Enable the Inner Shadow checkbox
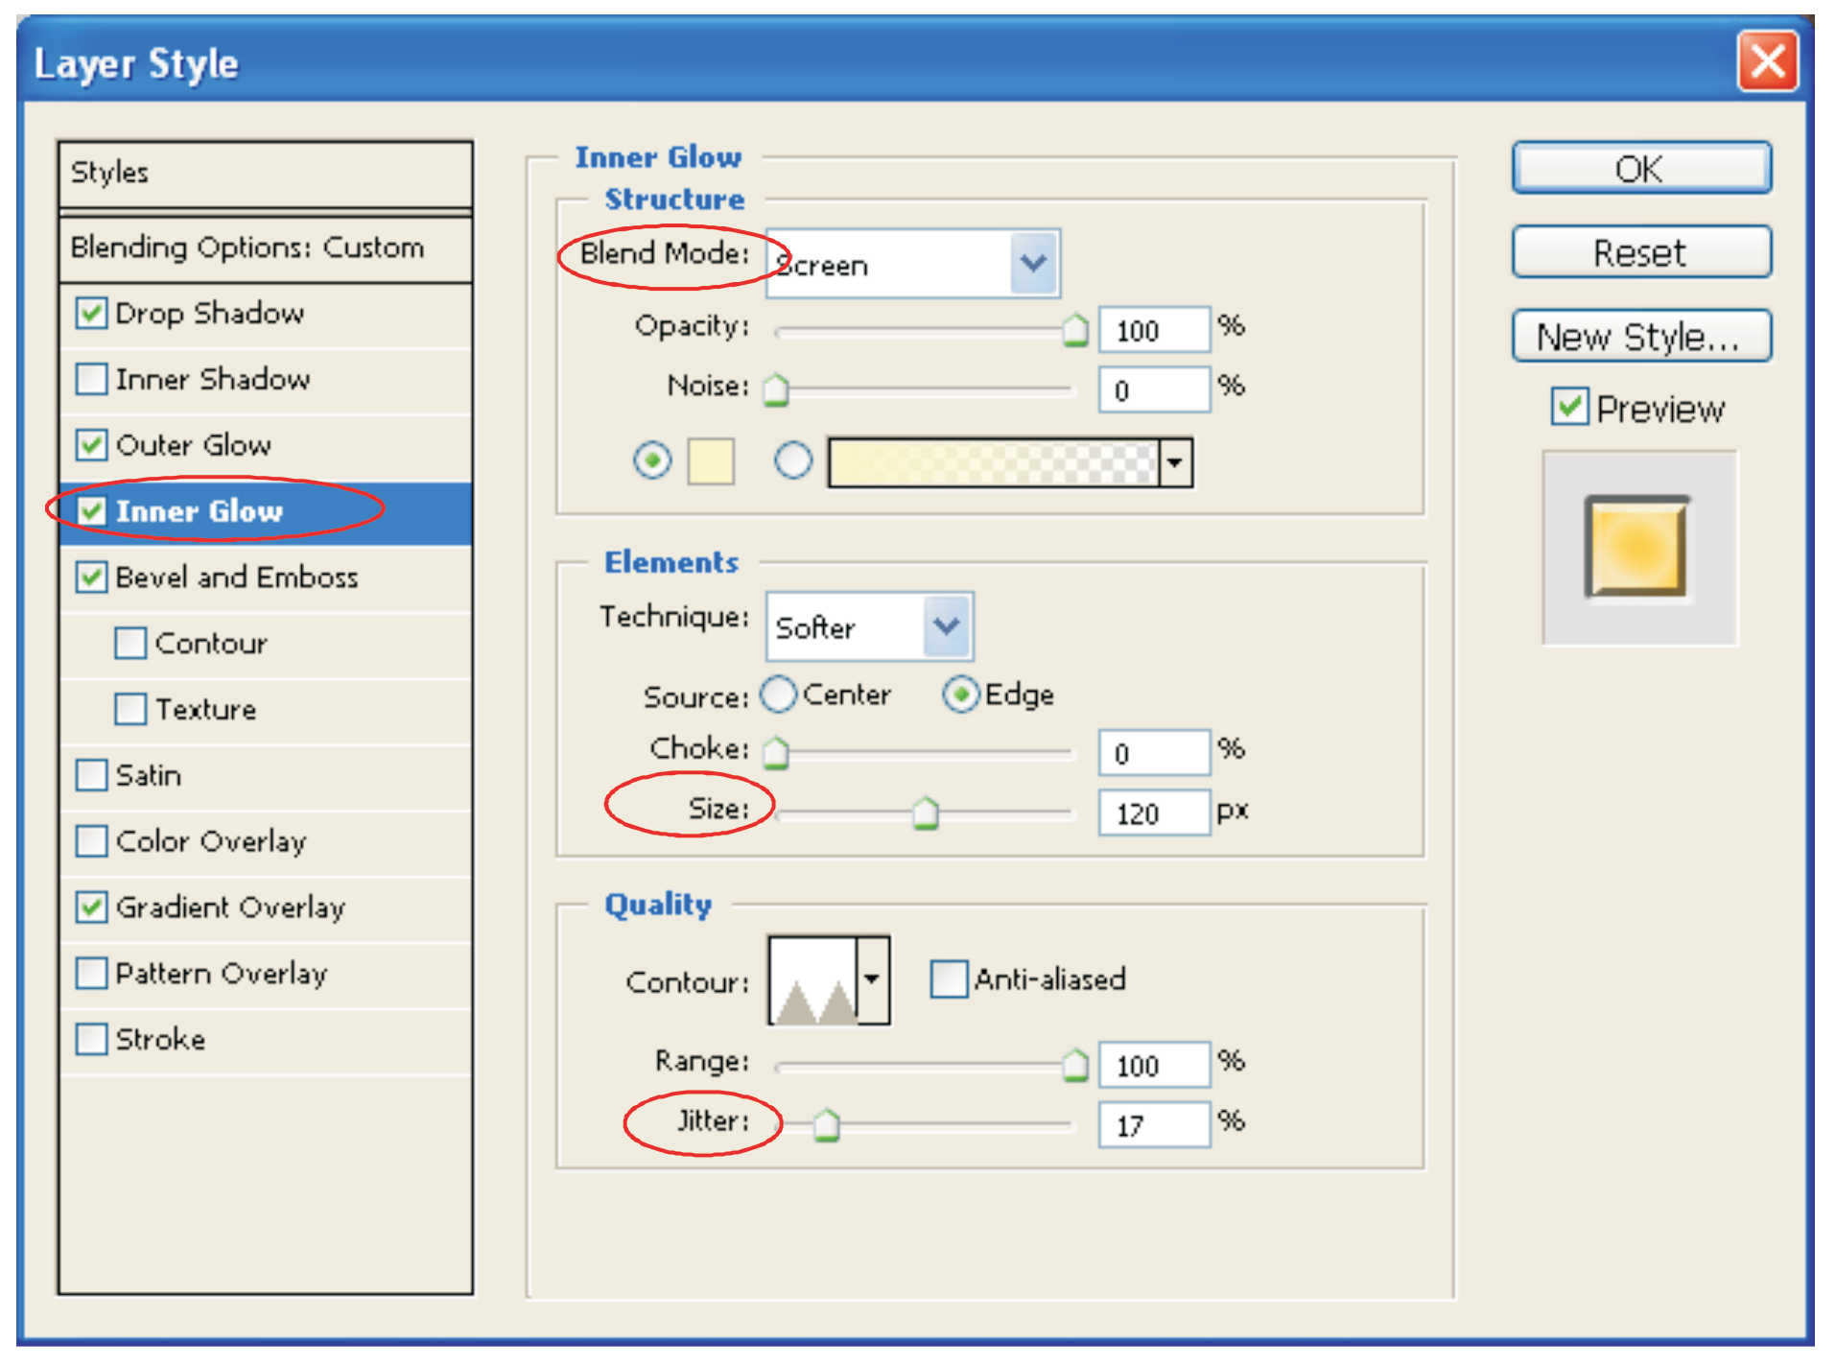The width and height of the screenshot is (1836, 1365). pos(92,379)
